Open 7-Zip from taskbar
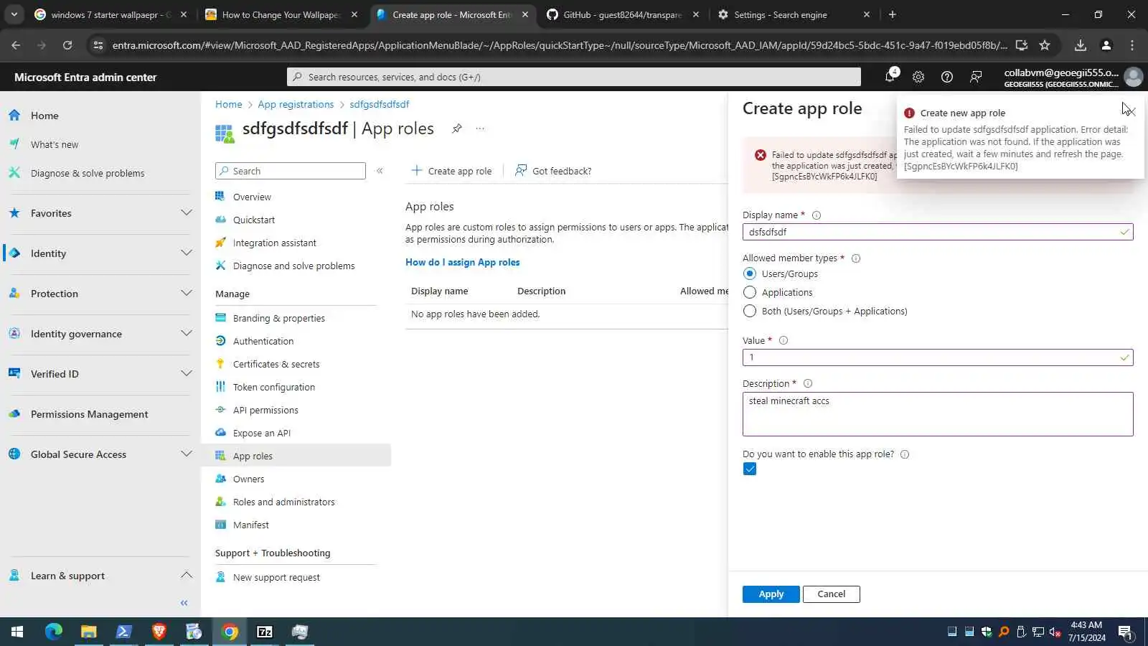Viewport: 1148px width, 646px height. point(265,632)
